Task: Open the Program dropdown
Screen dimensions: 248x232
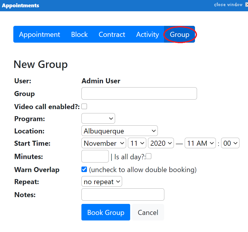Action: click(98, 118)
